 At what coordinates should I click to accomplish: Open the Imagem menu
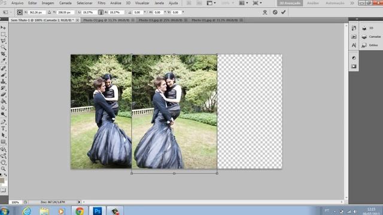coord(48,3)
